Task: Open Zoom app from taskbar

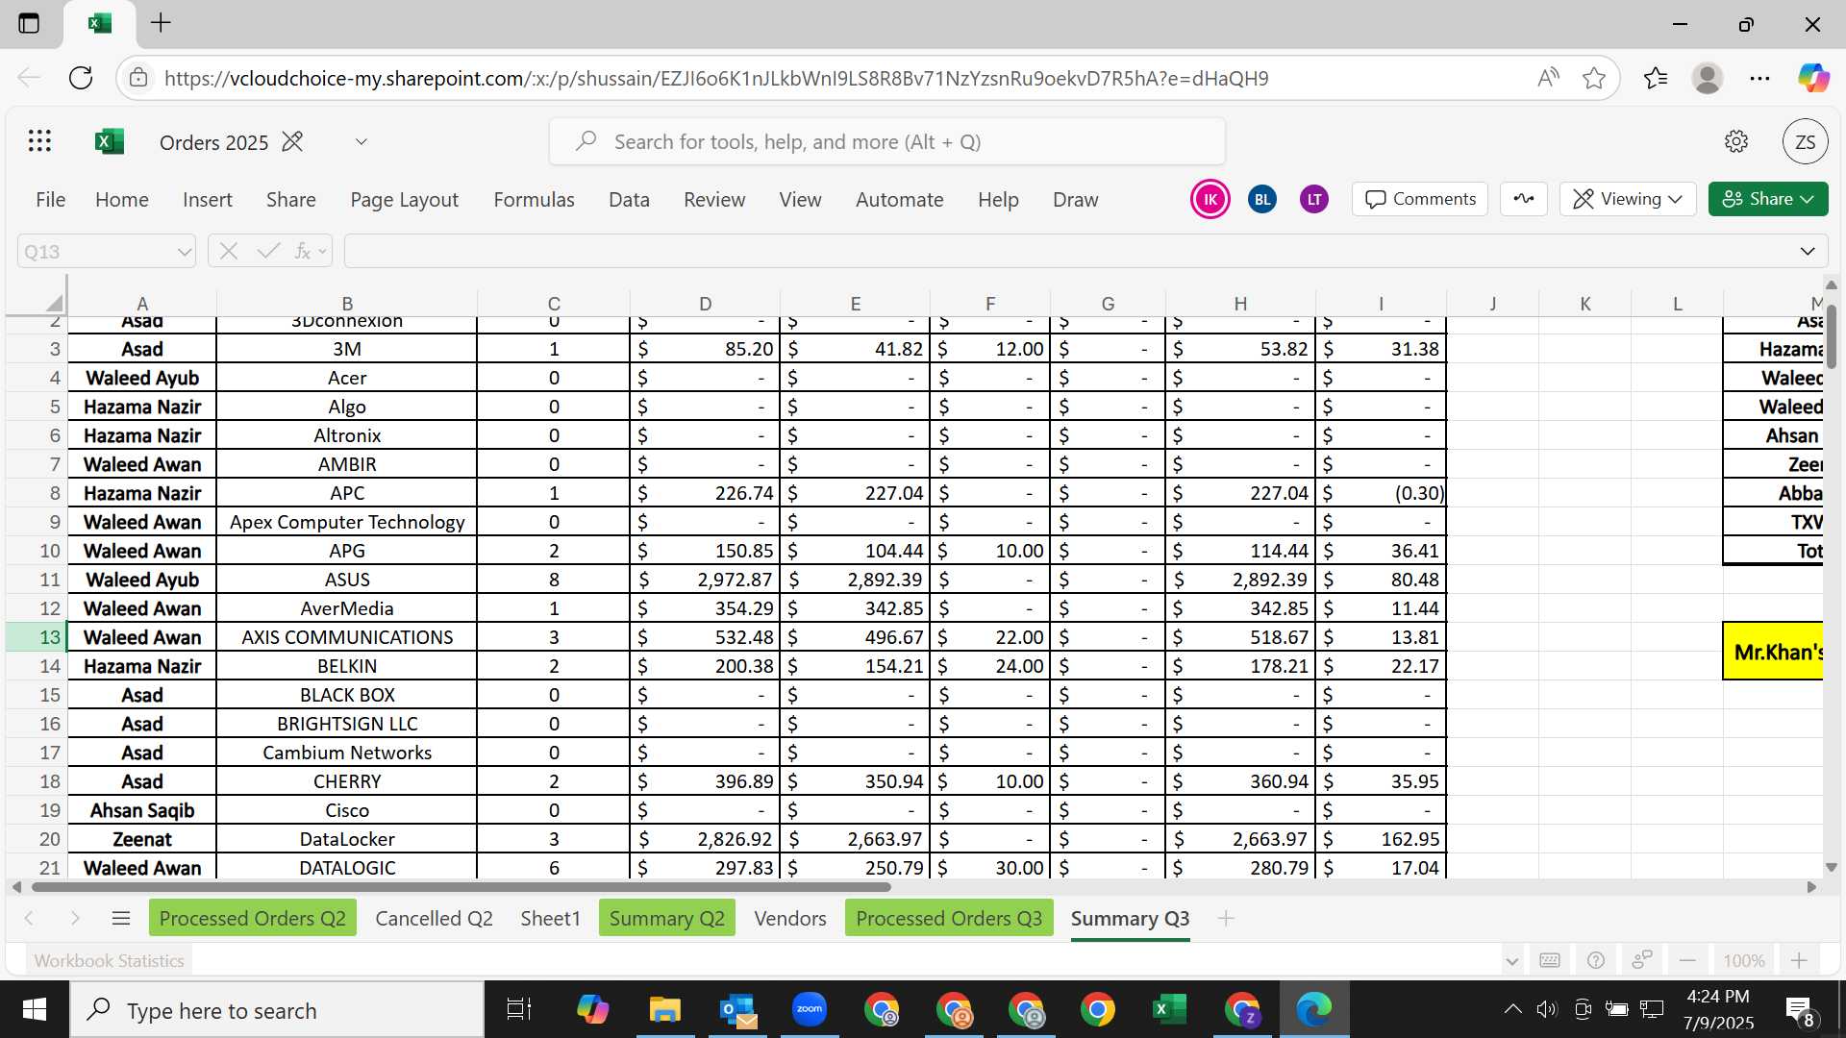Action: pyautogui.click(x=810, y=1009)
